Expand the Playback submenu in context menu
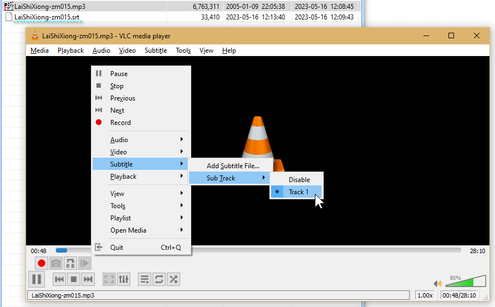This screenshot has width=495, height=307. [x=141, y=177]
